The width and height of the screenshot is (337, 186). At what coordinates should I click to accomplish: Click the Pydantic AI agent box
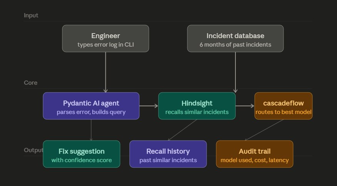click(91, 106)
